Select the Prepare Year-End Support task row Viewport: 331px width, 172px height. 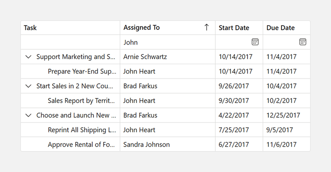[82, 71]
